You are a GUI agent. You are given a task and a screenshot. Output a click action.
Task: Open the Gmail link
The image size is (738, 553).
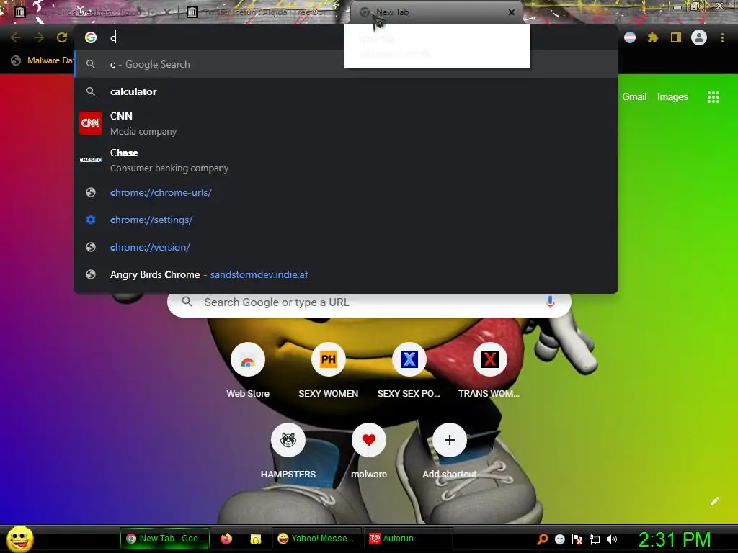tap(634, 97)
